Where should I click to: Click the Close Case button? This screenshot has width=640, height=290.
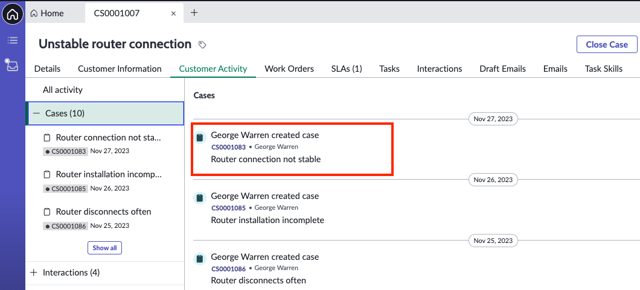[607, 45]
